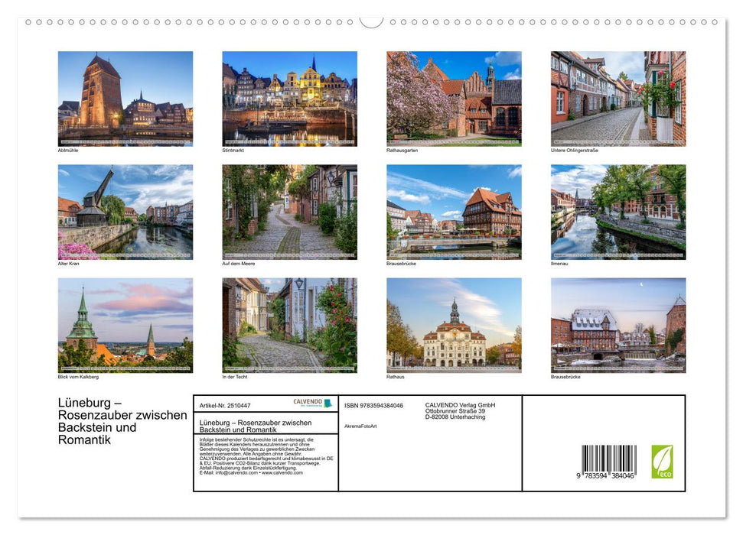Viewport: 743px width, 535px height.
Task: Select the In der Techt rose alley photo
Action: tap(289, 326)
